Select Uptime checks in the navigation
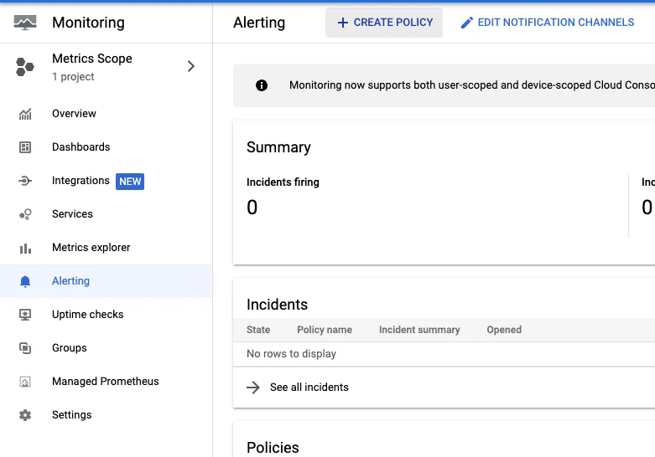Screen dimensions: 655x457 pos(87,315)
